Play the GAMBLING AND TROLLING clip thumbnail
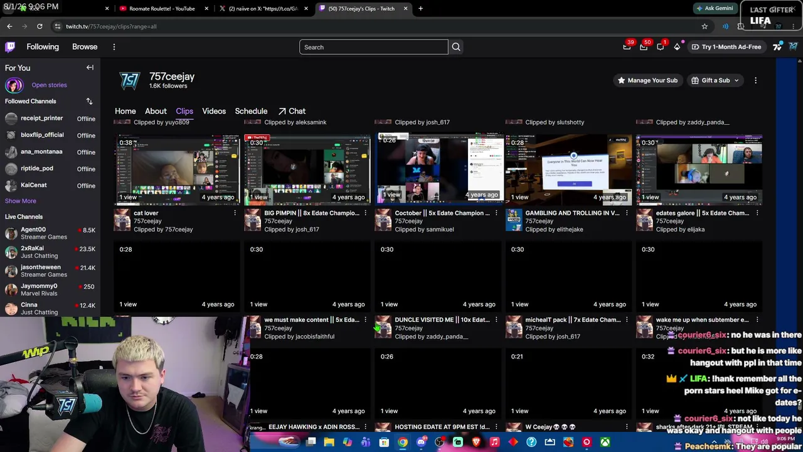This screenshot has height=452, width=803. [x=569, y=169]
